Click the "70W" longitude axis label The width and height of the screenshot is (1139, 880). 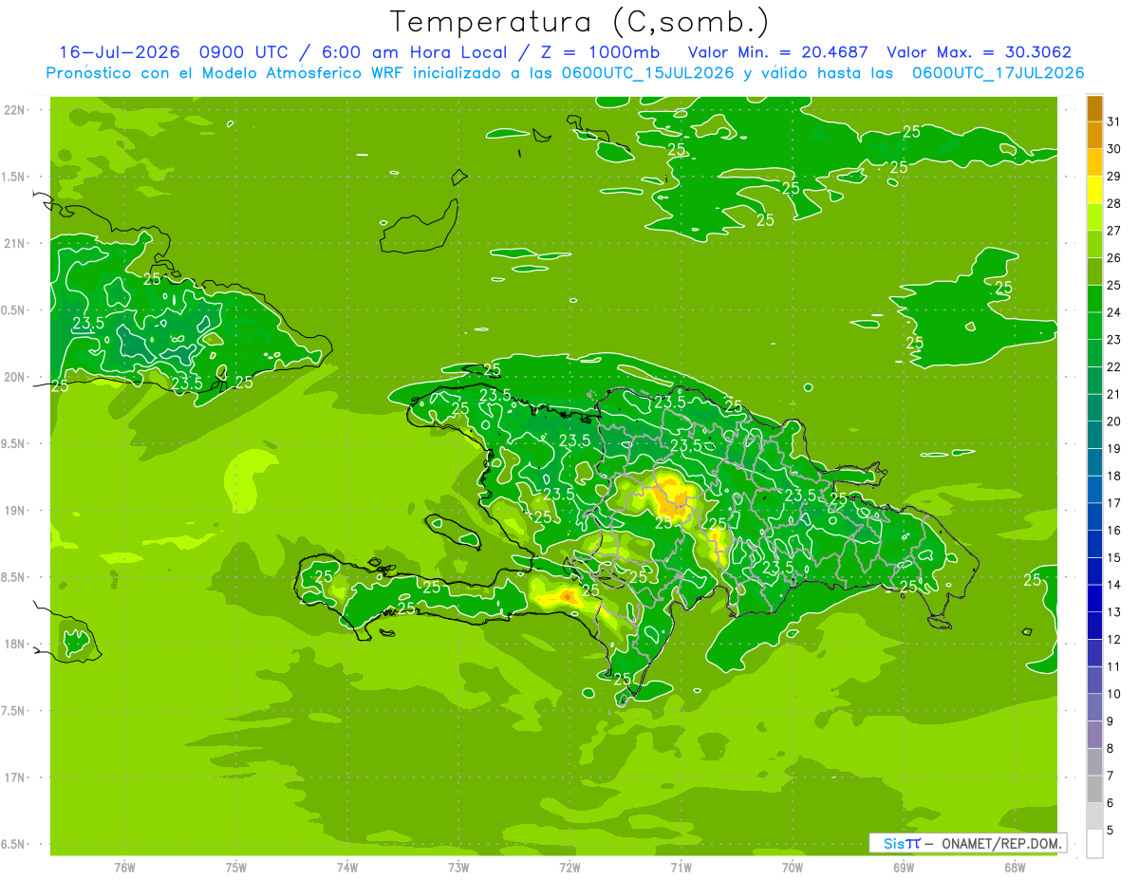coord(793,868)
